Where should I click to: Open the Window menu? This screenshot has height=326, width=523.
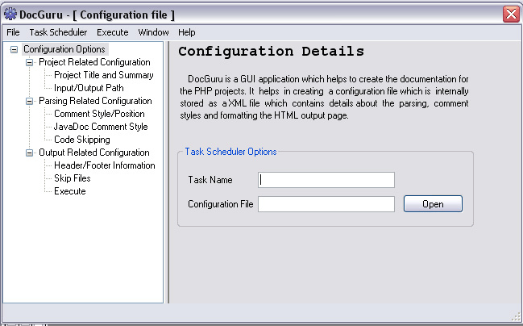point(153,32)
